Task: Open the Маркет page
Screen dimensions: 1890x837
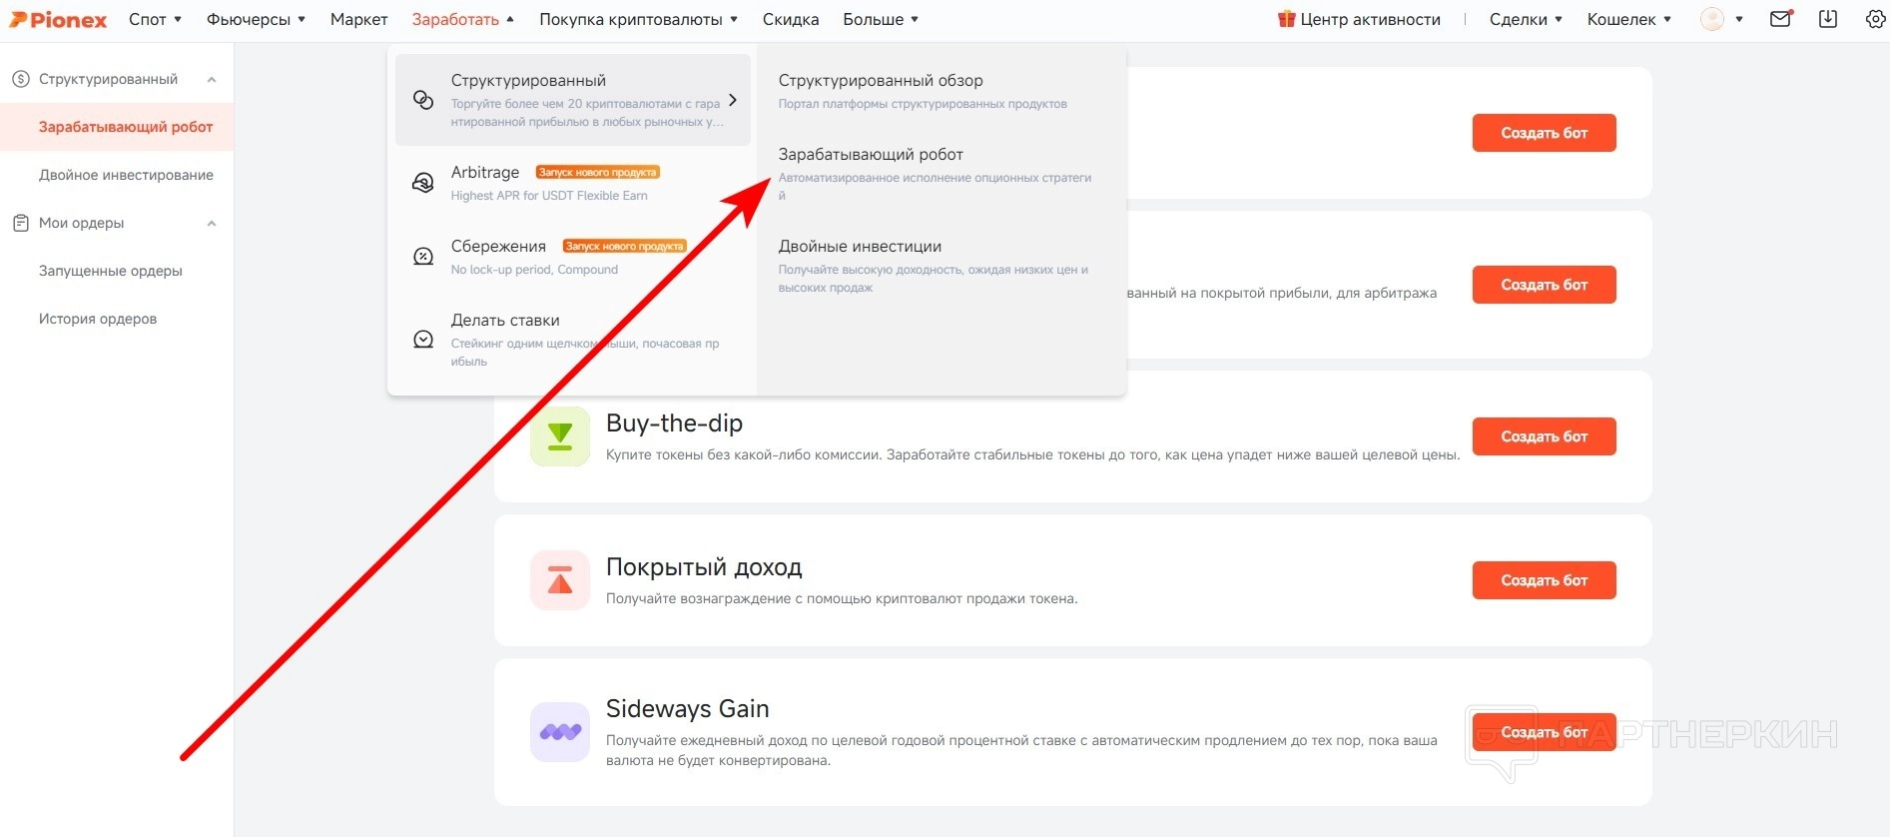Action: tap(359, 19)
